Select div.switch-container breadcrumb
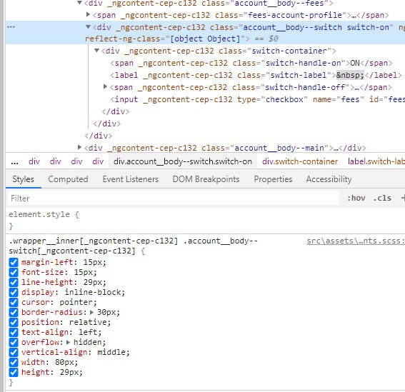Image resolution: width=405 pixels, height=392 pixels. pyautogui.click(x=300, y=161)
